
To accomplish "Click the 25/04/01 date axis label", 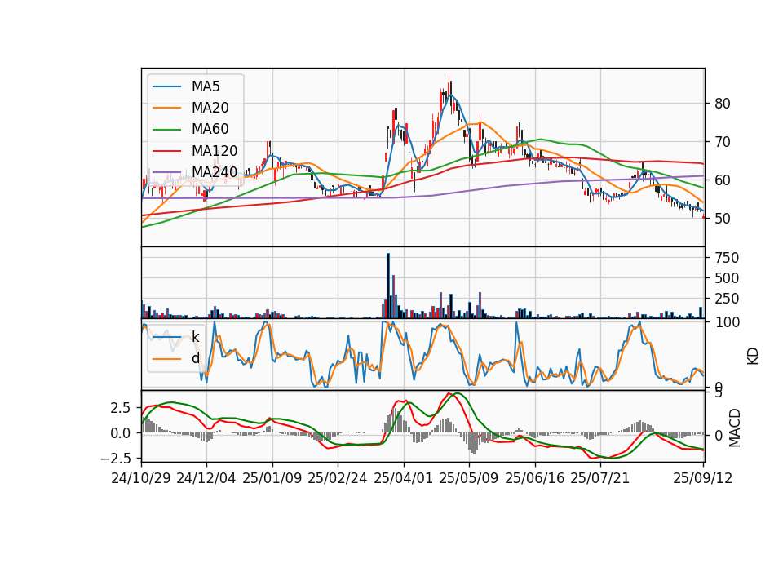I will [403, 478].
